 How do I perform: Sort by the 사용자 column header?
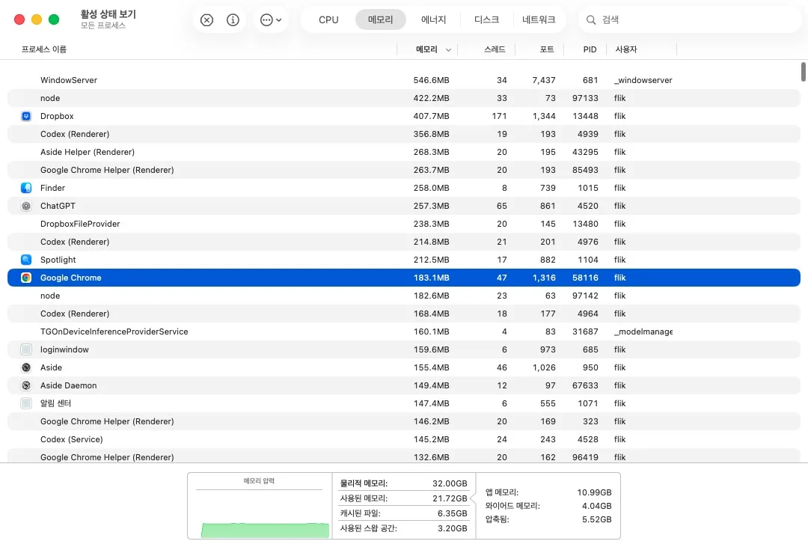(x=626, y=49)
